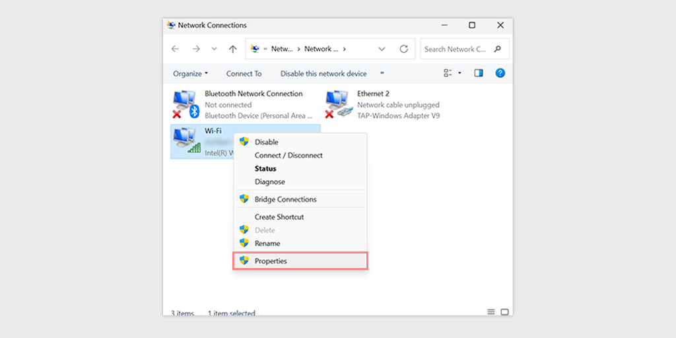Click the Network breadcrumb in the address bar
The height and width of the screenshot is (338, 676).
point(321,49)
